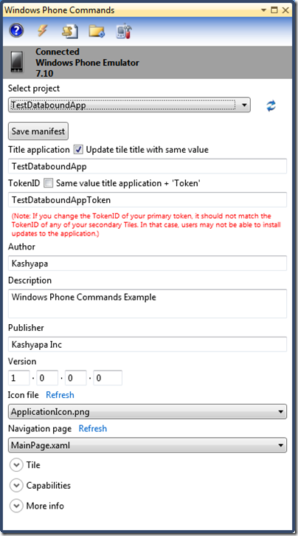298x536 pixels.
Task: Toggle Update tile title with same value checkbox
Action: tap(78, 150)
